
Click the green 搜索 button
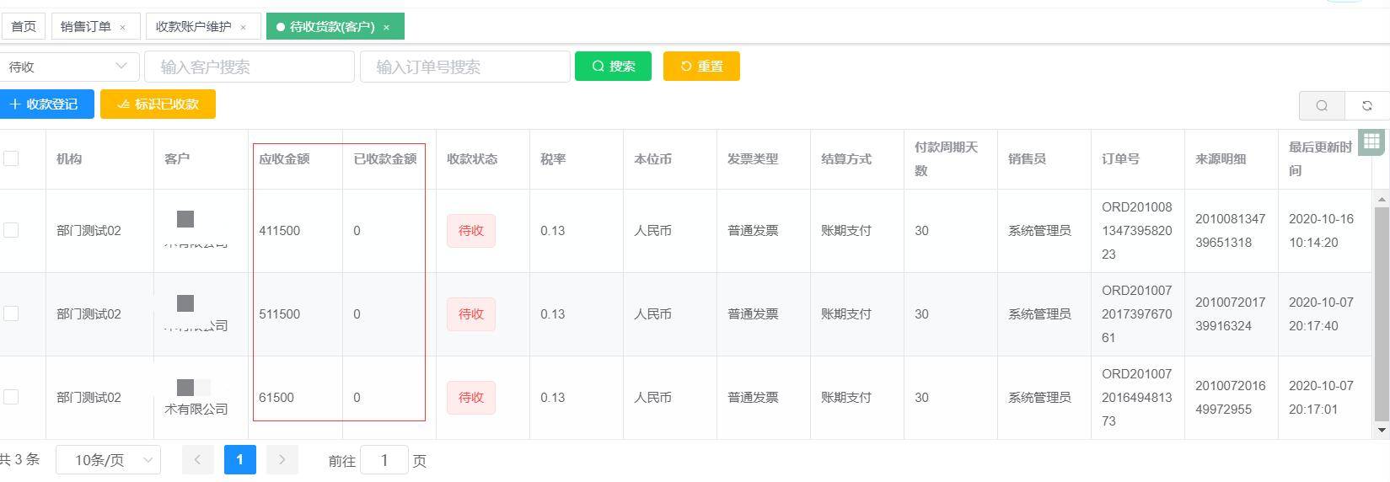tap(613, 66)
